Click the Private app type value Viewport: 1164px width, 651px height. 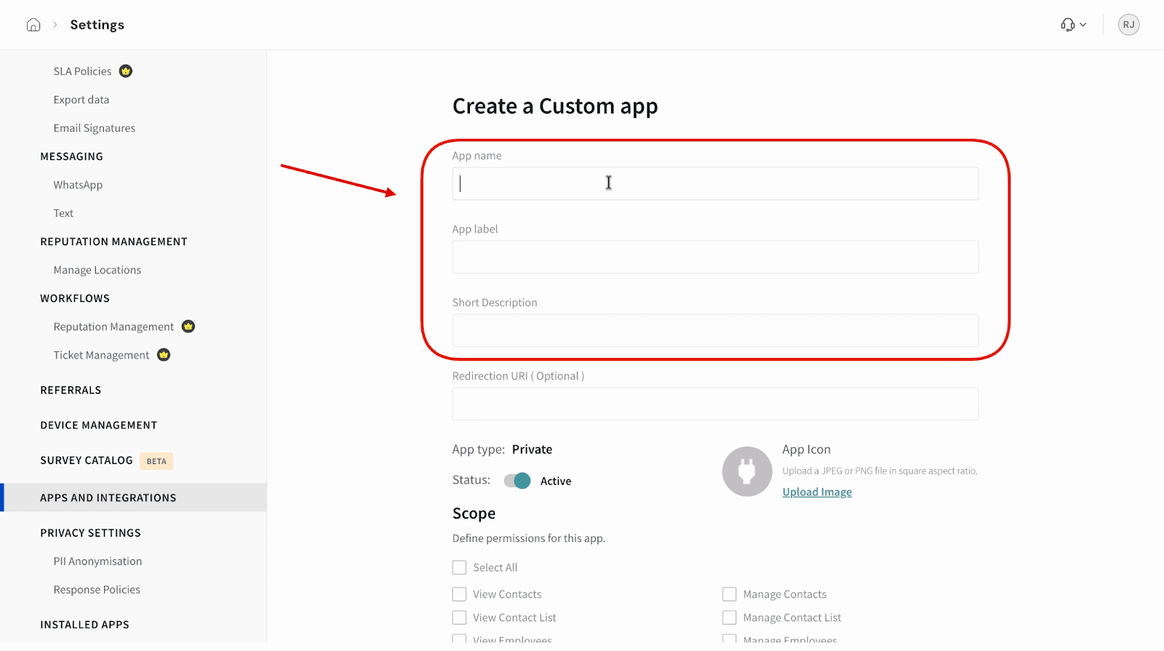532,450
